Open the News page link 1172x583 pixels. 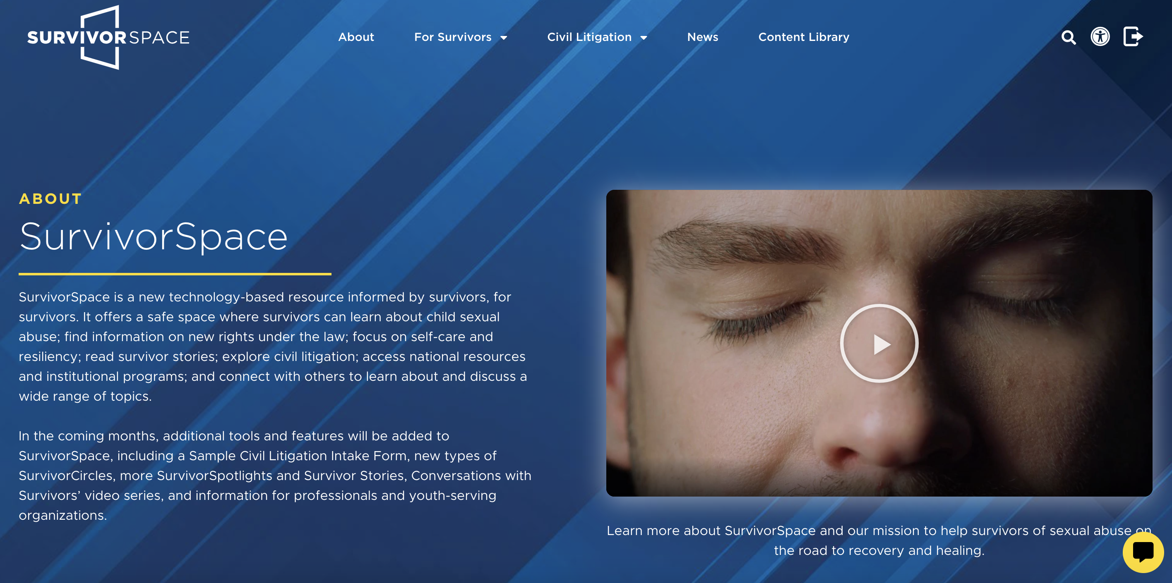[702, 37]
